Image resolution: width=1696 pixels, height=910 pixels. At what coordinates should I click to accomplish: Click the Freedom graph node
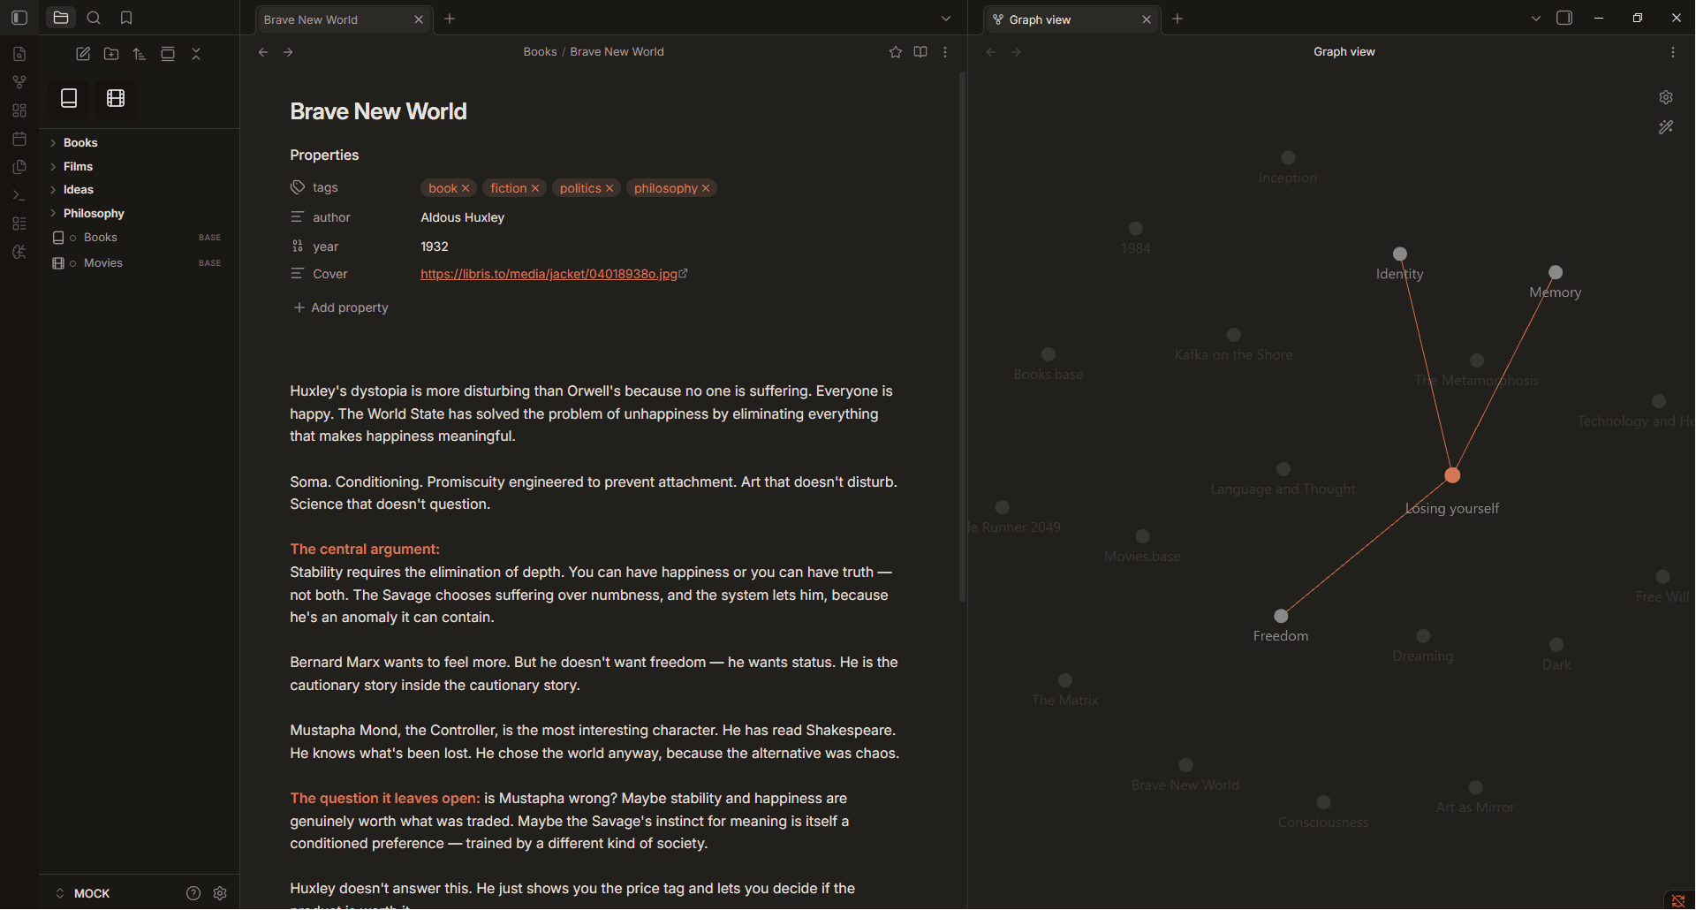1281,616
